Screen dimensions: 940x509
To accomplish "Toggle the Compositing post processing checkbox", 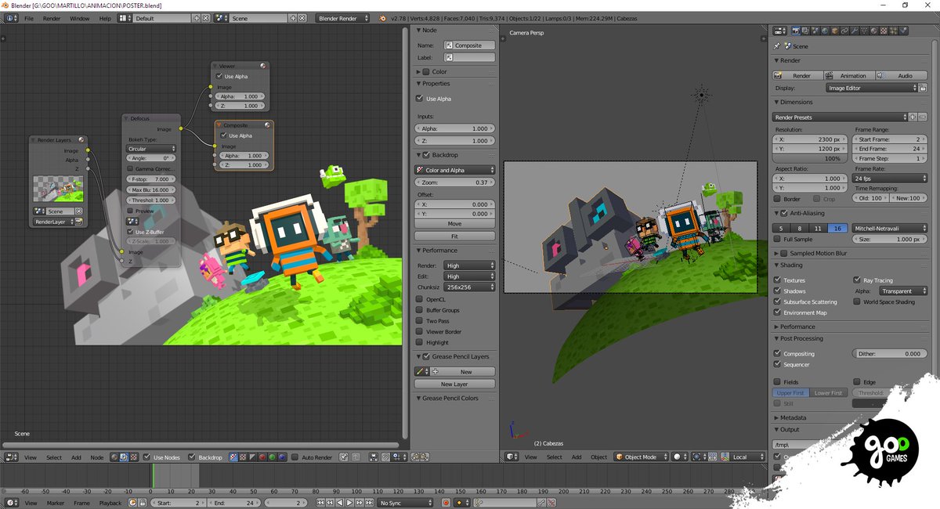I will pyautogui.click(x=778, y=353).
